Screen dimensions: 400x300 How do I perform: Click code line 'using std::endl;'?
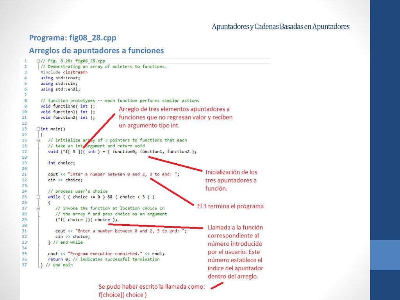click(60, 89)
